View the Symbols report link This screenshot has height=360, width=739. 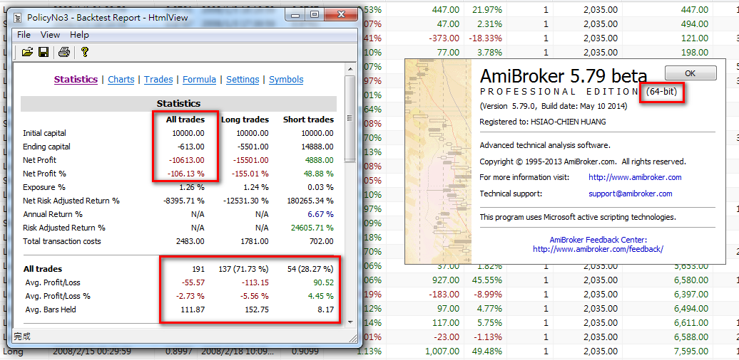tap(286, 80)
